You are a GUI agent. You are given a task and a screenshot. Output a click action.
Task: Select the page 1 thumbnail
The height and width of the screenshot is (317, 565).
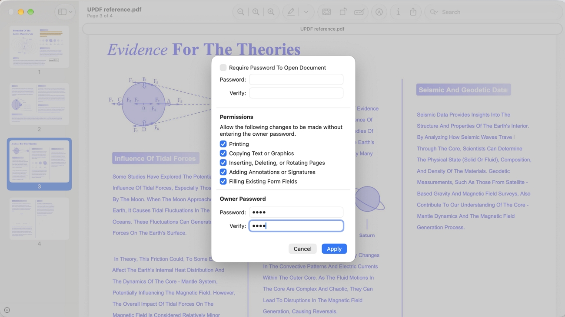[39, 46]
